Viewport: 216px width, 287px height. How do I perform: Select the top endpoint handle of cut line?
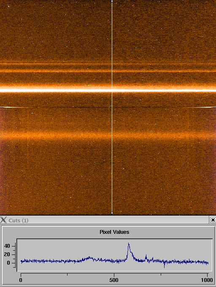tap(112, 1)
